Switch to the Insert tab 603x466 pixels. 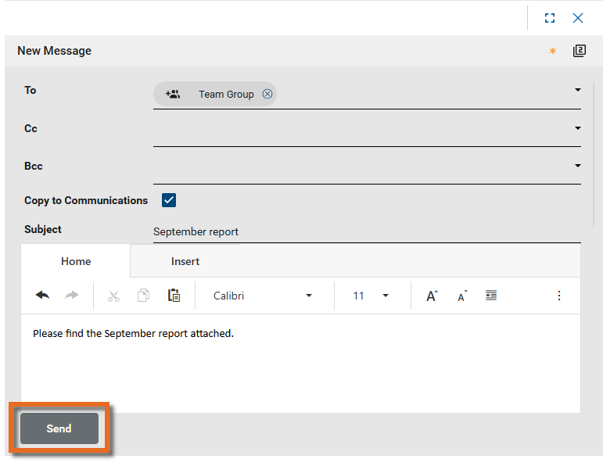click(x=185, y=261)
